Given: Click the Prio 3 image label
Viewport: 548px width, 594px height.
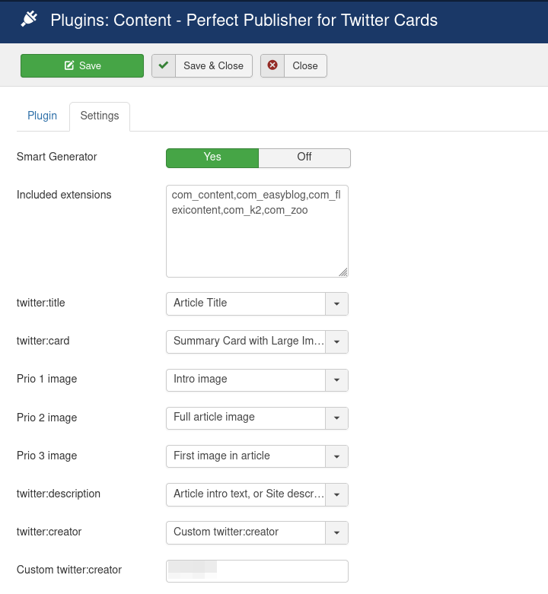Looking at the screenshot, I should (x=47, y=456).
